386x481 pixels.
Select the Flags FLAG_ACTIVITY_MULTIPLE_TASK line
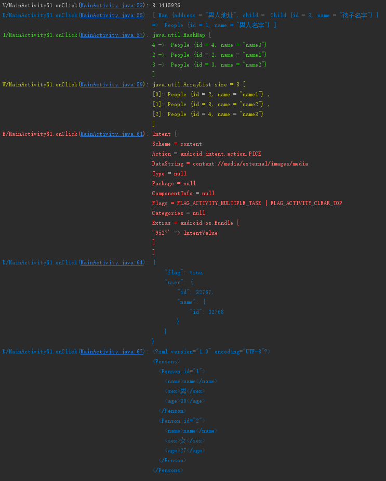pos(247,203)
